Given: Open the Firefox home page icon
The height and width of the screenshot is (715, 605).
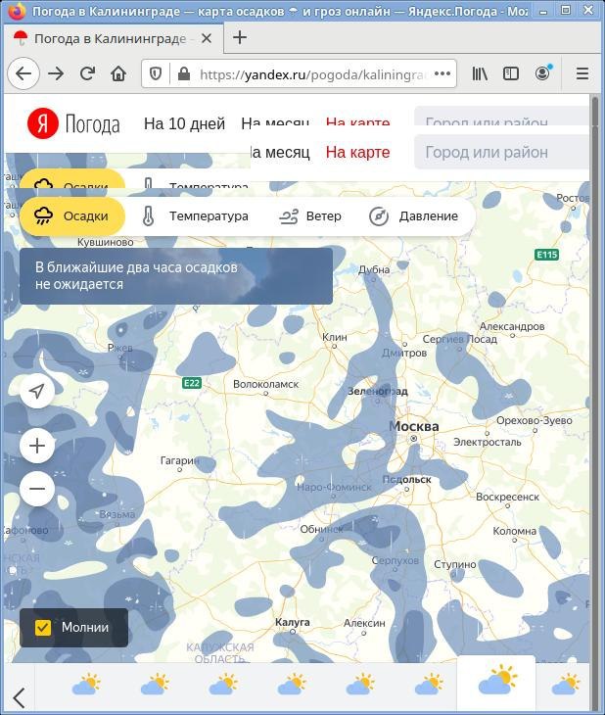Looking at the screenshot, I should [x=118, y=73].
